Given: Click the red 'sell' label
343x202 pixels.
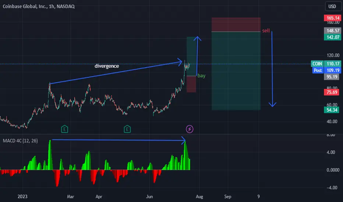Looking at the screenshot, I should pos(266,30).
